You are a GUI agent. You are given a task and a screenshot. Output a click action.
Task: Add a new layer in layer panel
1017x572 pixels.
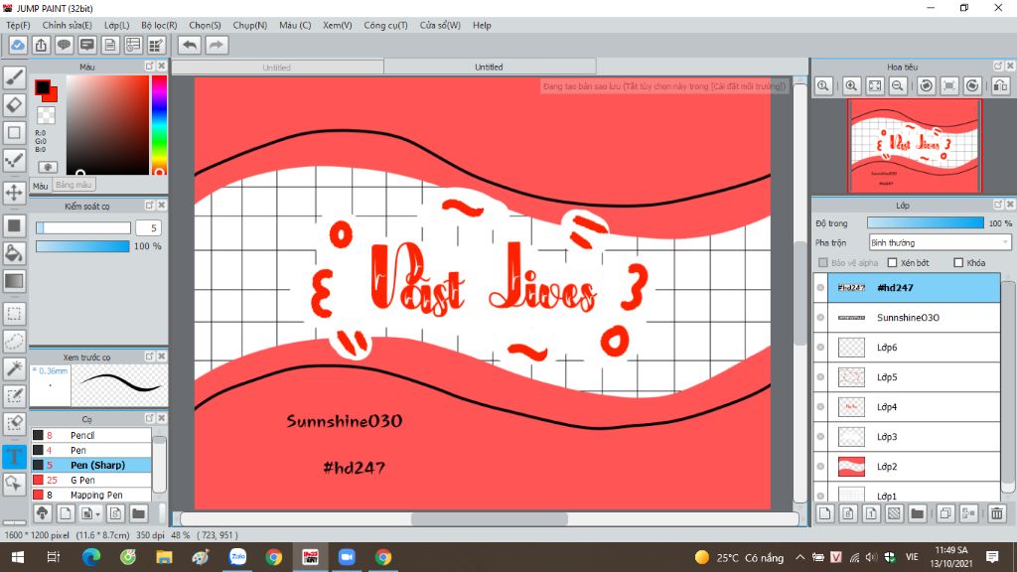click(825, 513)
